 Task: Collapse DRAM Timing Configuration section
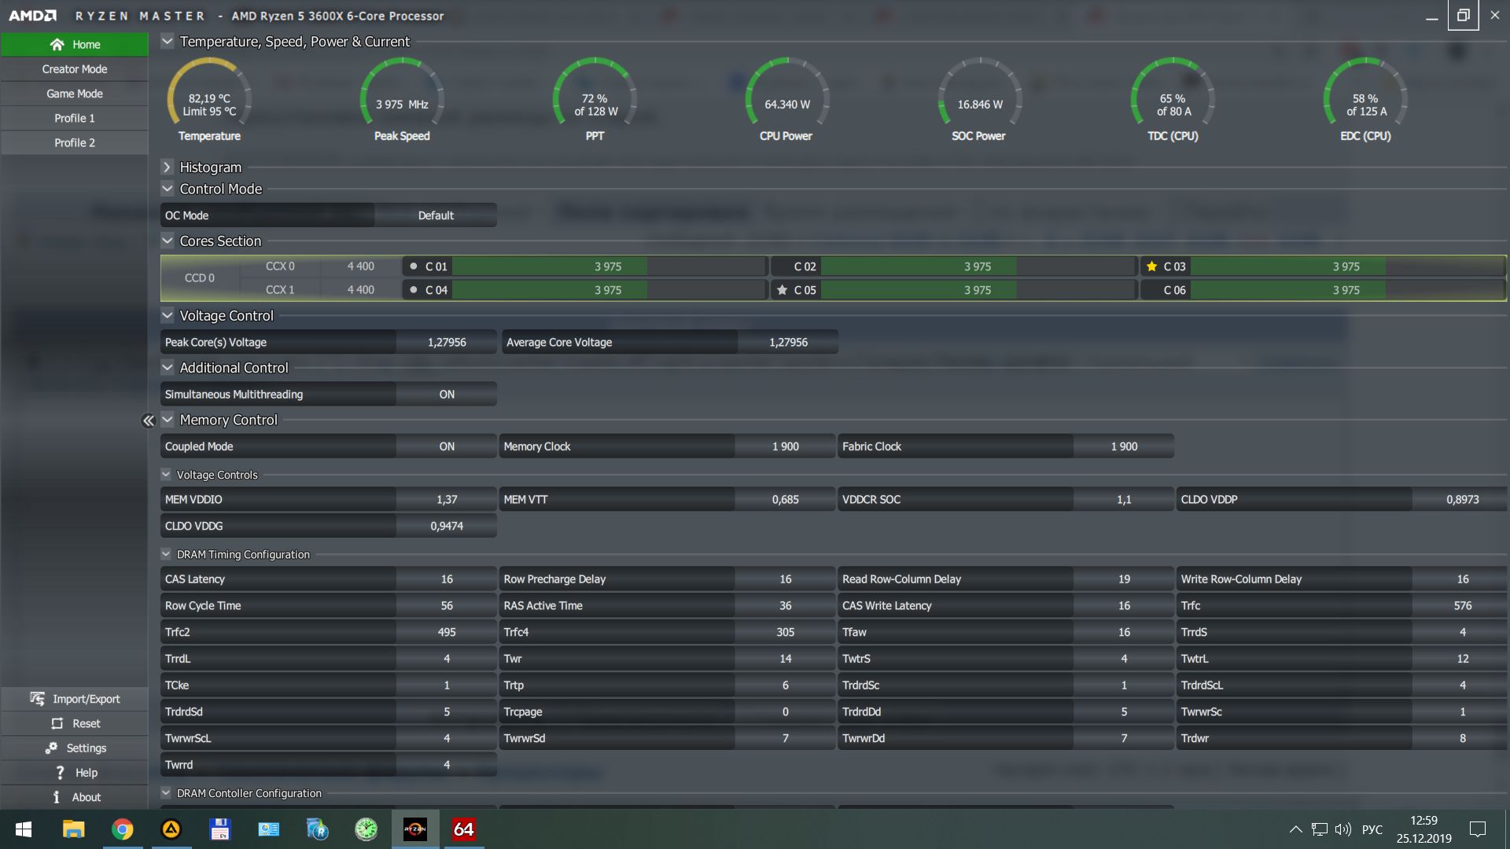[x=166, y=554]
